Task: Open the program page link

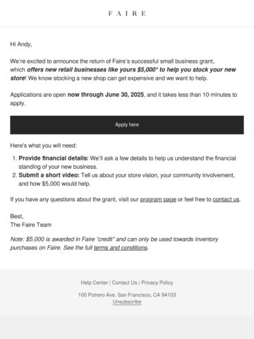Action: click(158, 199)
